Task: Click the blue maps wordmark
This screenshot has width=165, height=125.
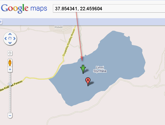Action: [x=39, y=9]
